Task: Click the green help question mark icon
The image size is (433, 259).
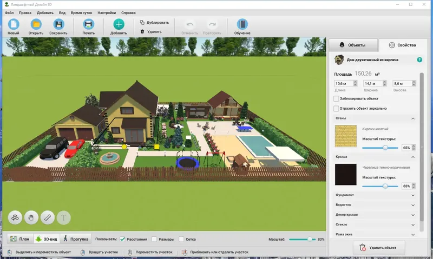Action: [419, 59]
